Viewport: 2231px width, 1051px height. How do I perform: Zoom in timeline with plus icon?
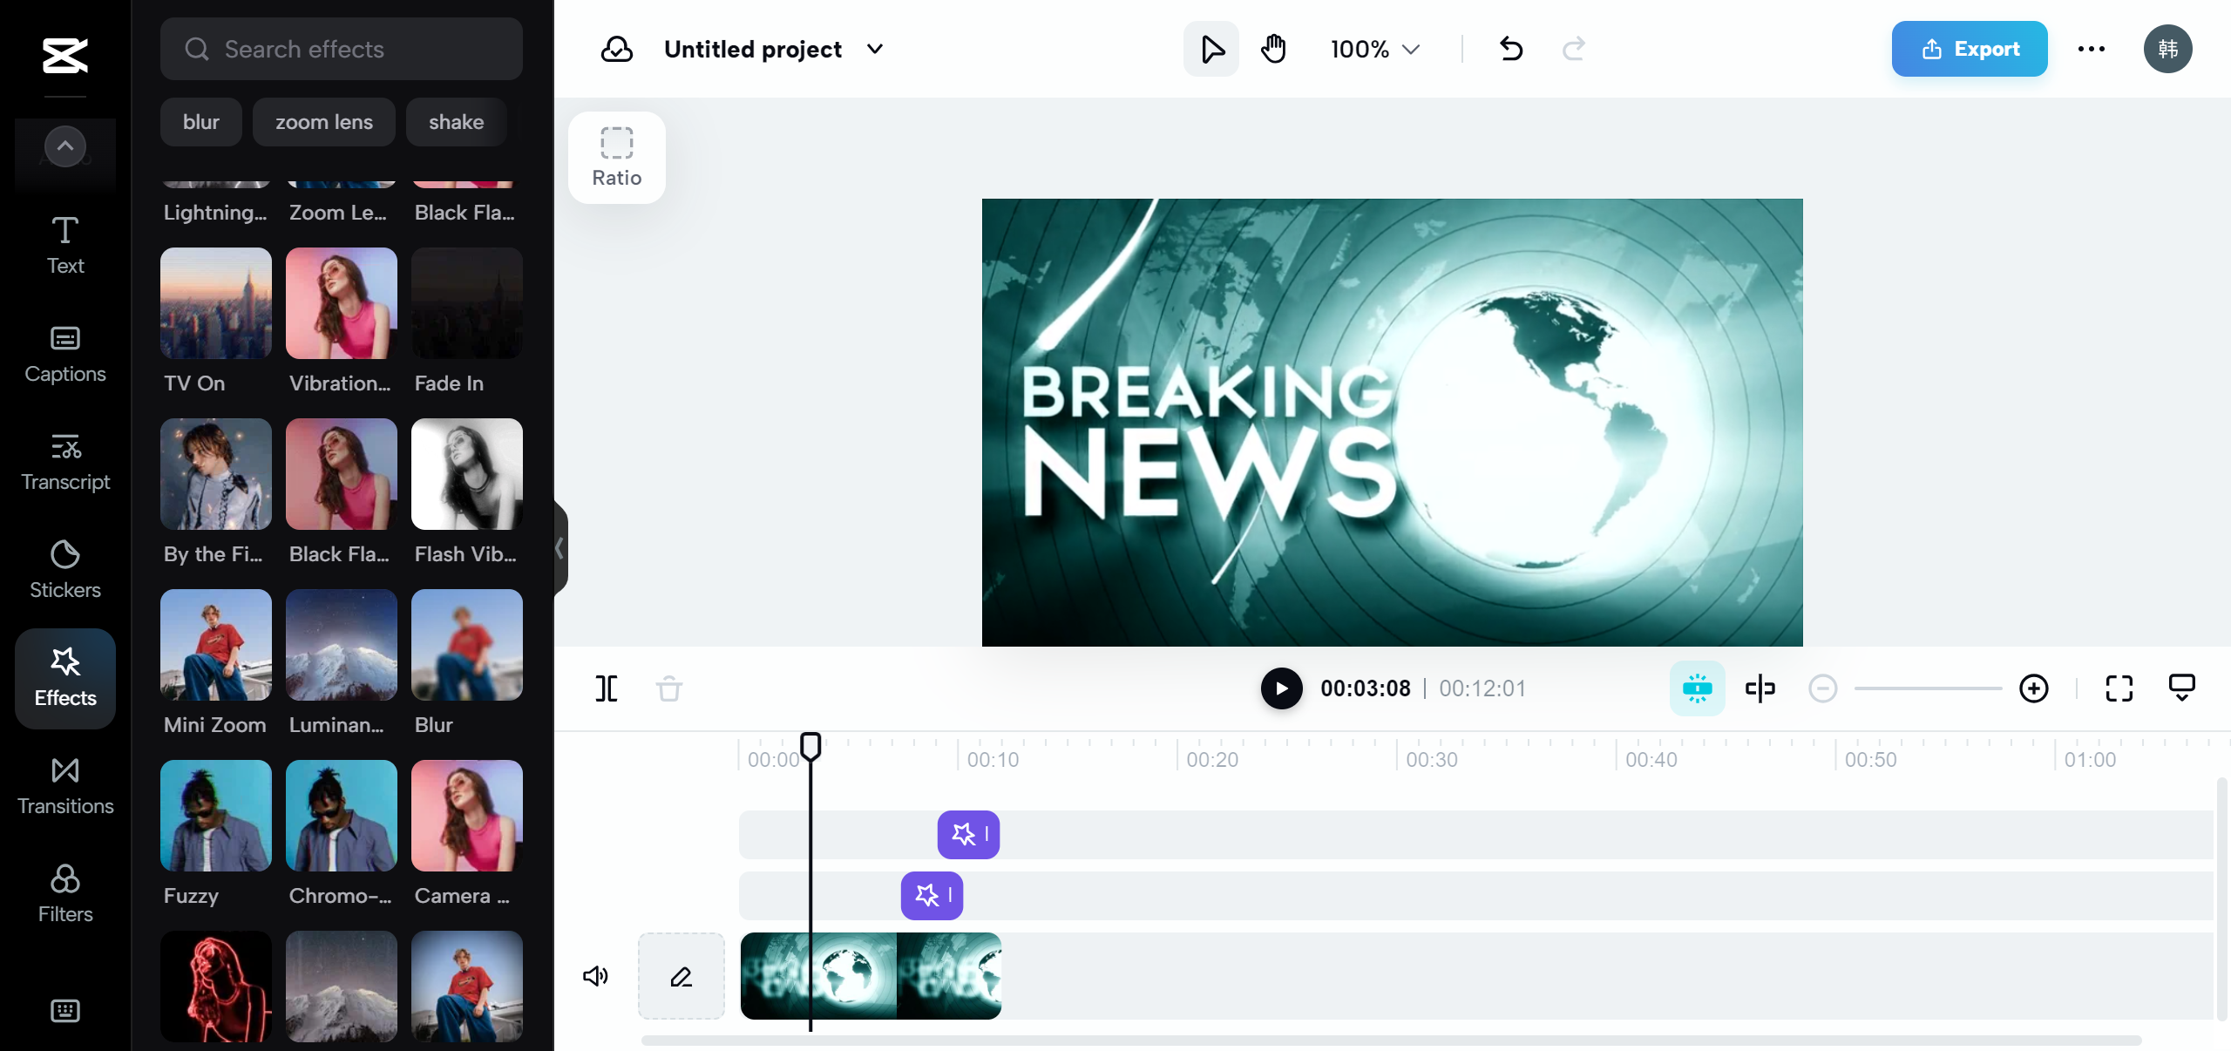click(x=2033, y=688)
